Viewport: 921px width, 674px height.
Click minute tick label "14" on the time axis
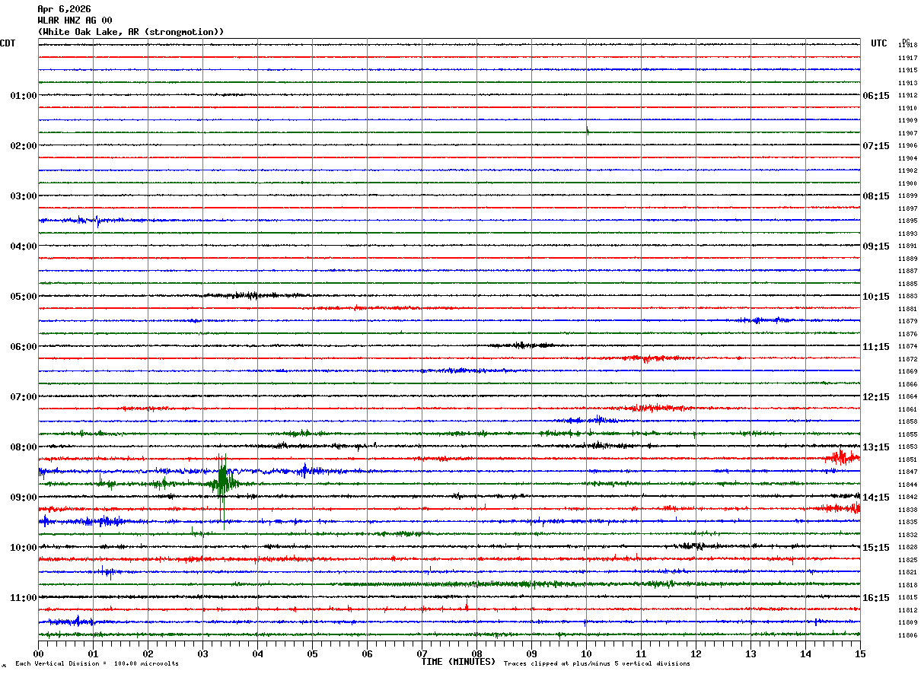coord(805,654)
